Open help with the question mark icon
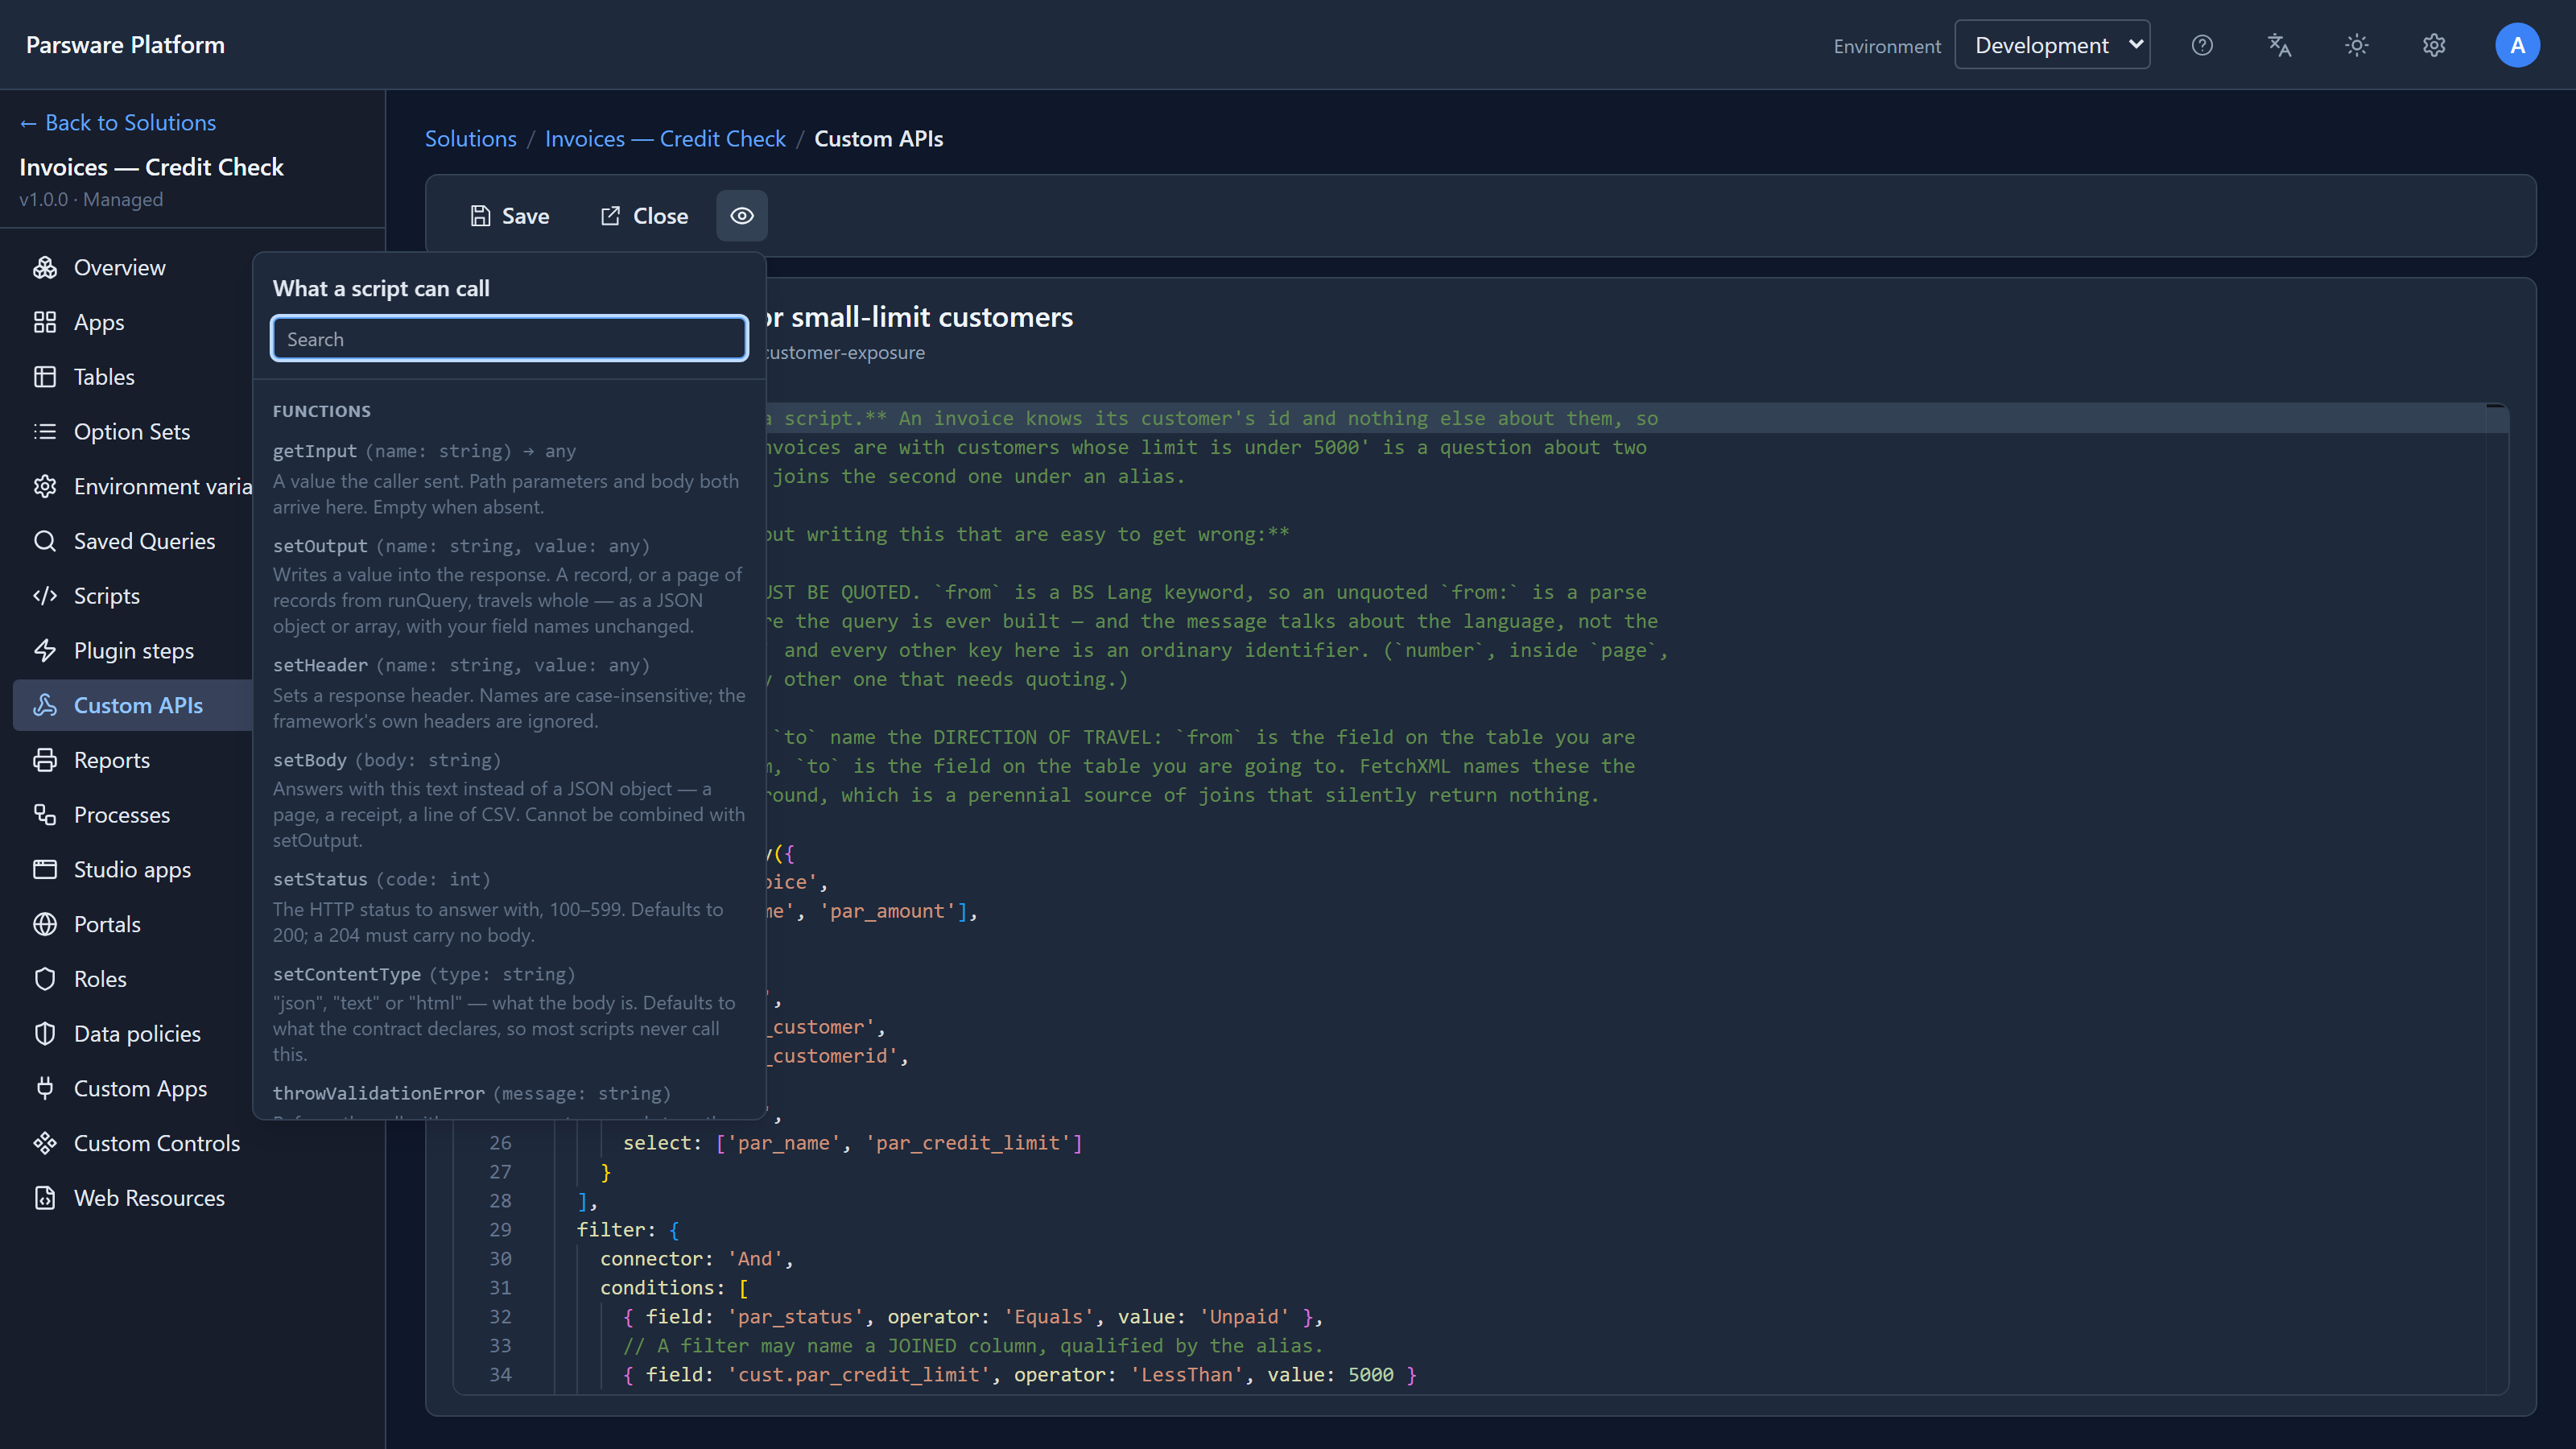 (x=2202, y=45)
